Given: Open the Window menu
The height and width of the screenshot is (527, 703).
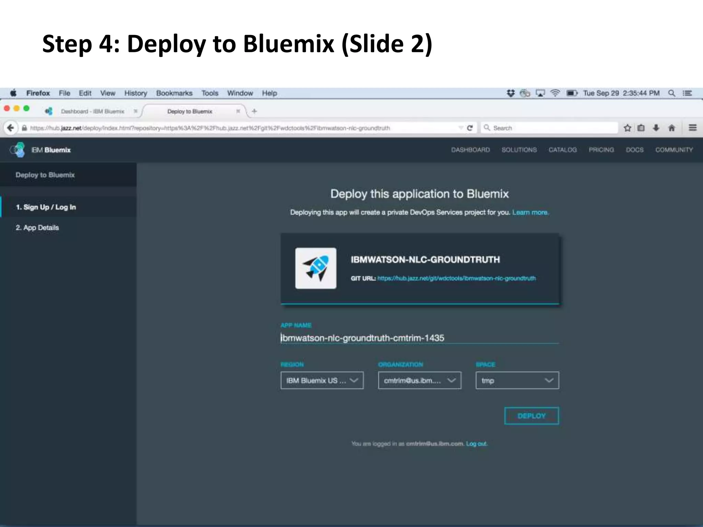Looking at the screenshot, I should (240, 93).
